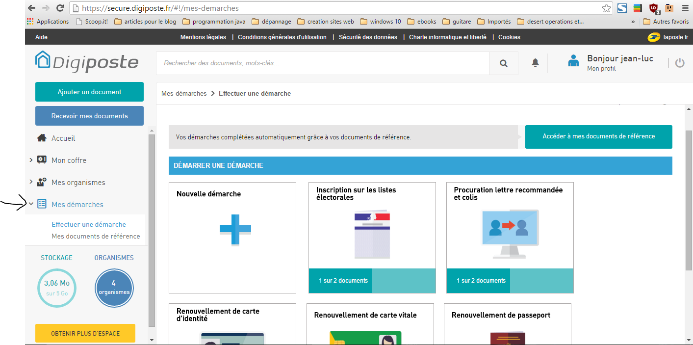Open Renouvellement de carte vitale card
Image resolution: width=693 pixels, height=345 pixels.
click(370, 324)
